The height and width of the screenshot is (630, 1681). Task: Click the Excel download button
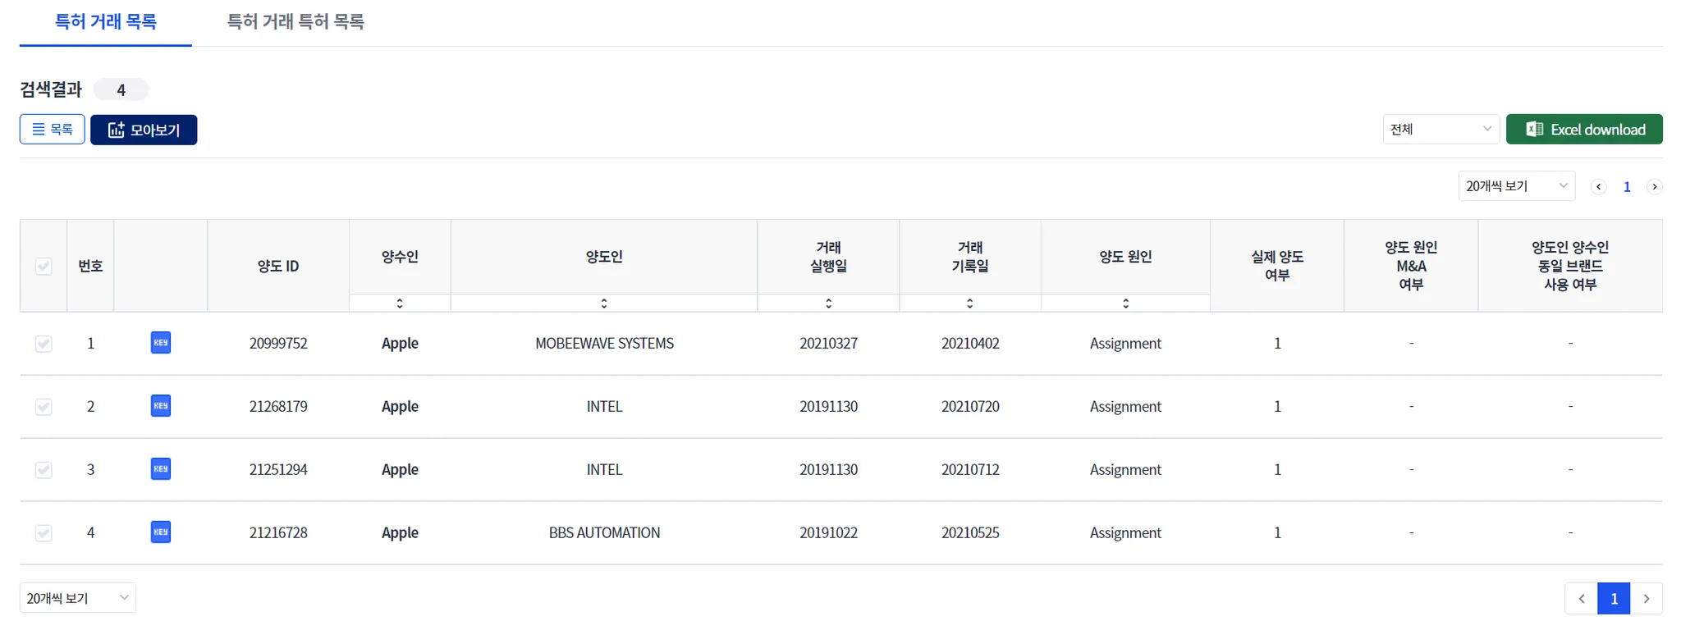[1583, 130]
